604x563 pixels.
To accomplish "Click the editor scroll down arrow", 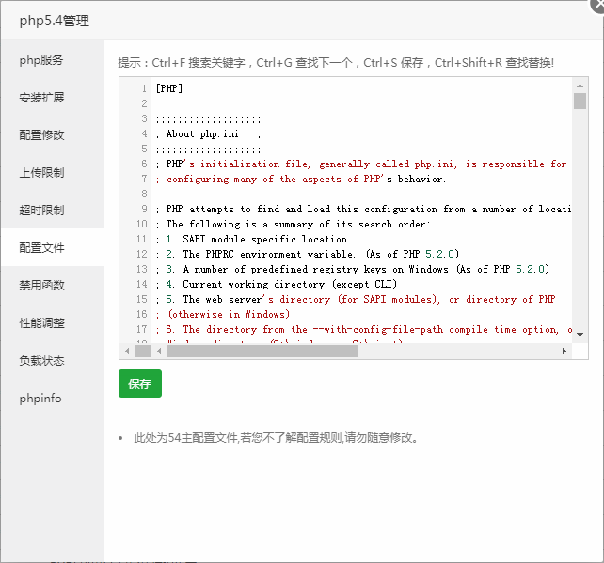I will 580,335.
